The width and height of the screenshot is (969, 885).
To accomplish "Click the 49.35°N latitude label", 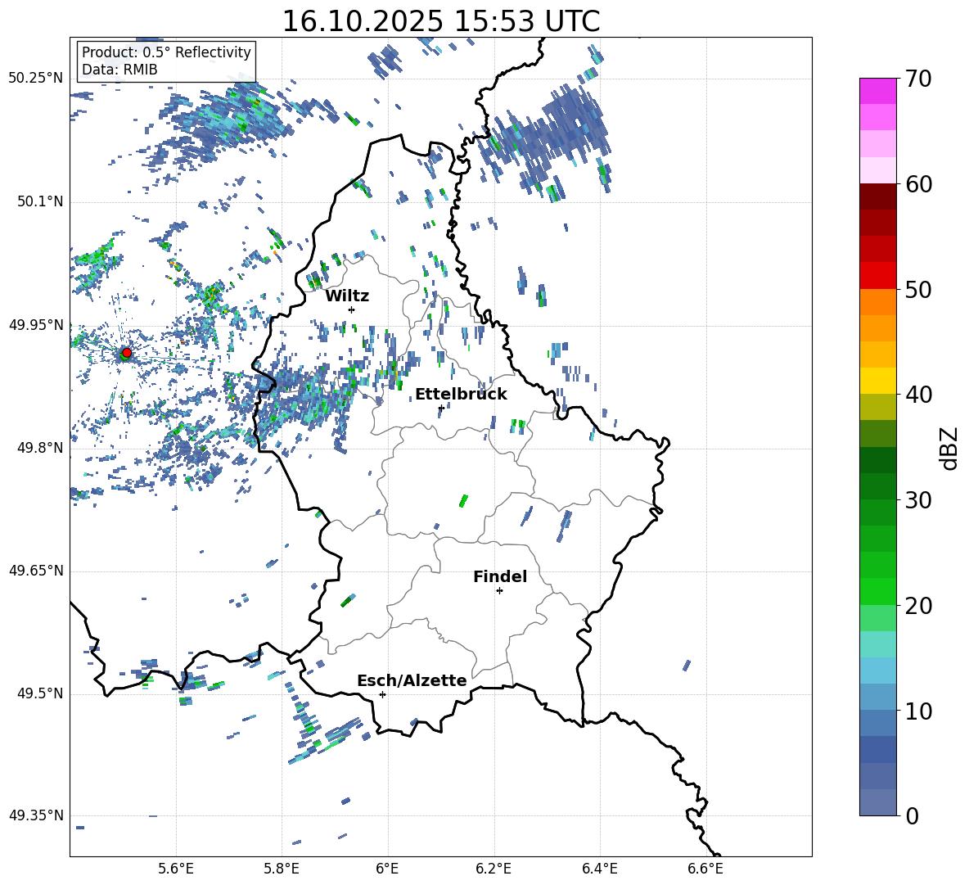I will tap(37, 815).
